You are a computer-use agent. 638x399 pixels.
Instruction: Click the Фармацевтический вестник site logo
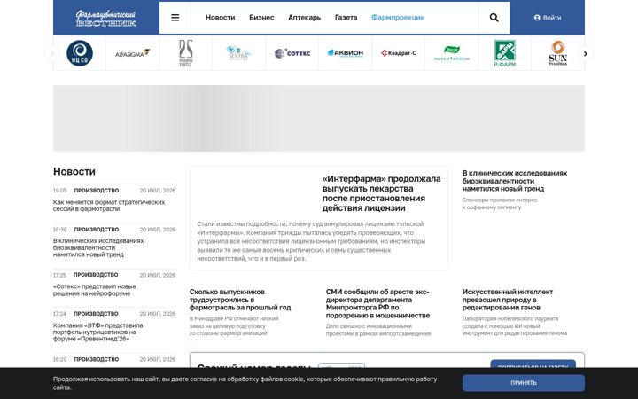[105, 18]
